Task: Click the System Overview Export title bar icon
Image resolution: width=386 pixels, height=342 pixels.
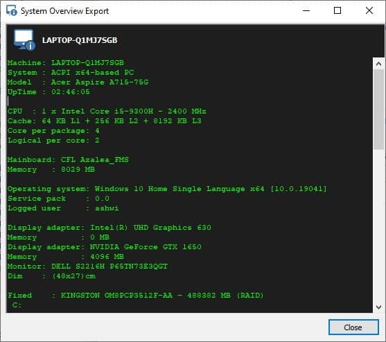Action: pyautogui.click(x=12, y=10)
